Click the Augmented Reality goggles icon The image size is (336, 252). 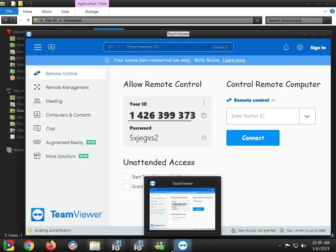(x=37, y=142)
